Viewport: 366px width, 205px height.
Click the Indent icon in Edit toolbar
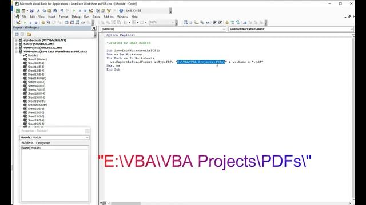(x=214, y=23)
